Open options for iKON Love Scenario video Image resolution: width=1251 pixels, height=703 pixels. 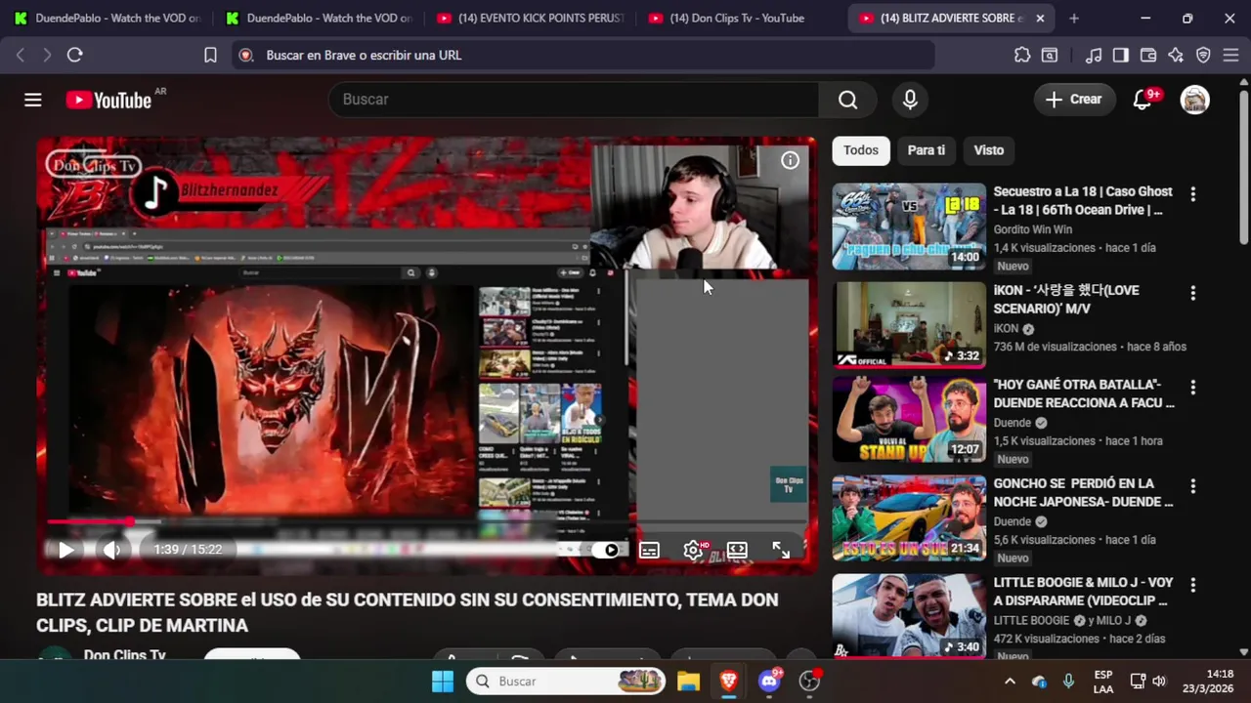[x=1192, y=293]
